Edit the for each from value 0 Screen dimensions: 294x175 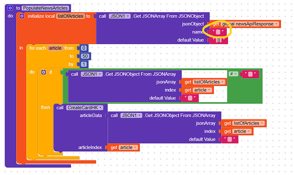pos(84,48)
